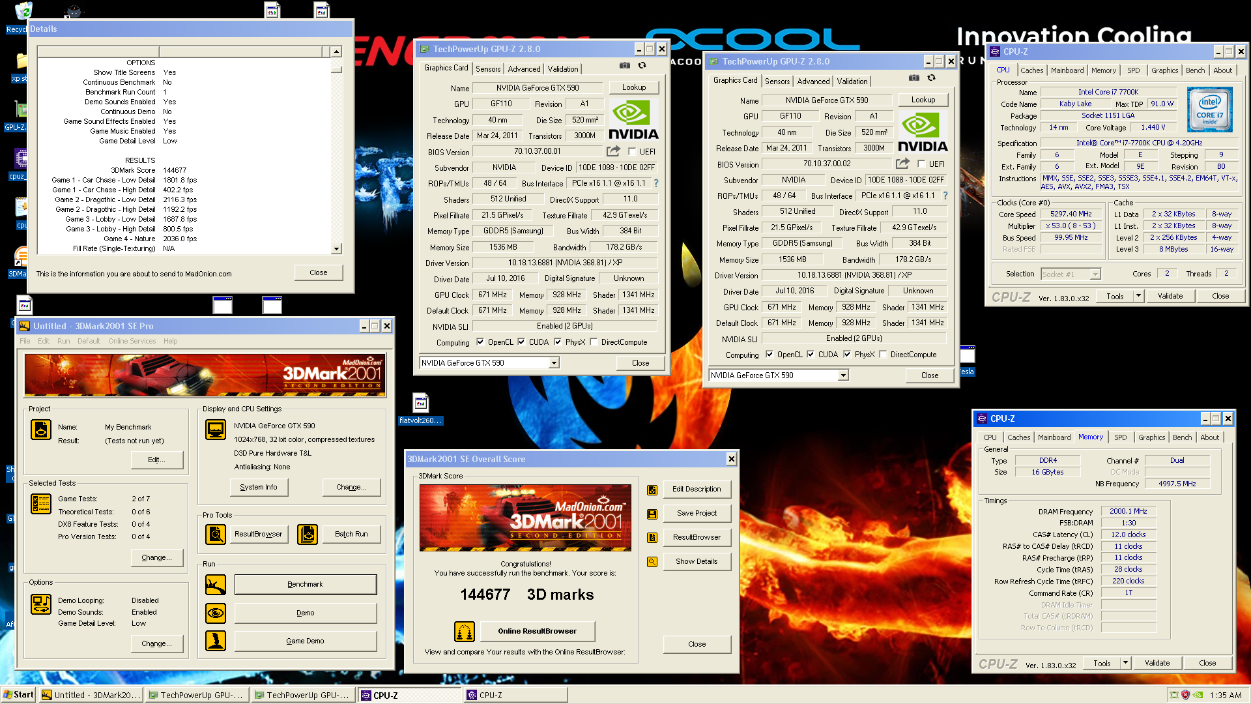Open Tools dropdown arrow in bottom CPU-Z window
The width and height of the screenshot is (1251, 704).
[1125, 663]
